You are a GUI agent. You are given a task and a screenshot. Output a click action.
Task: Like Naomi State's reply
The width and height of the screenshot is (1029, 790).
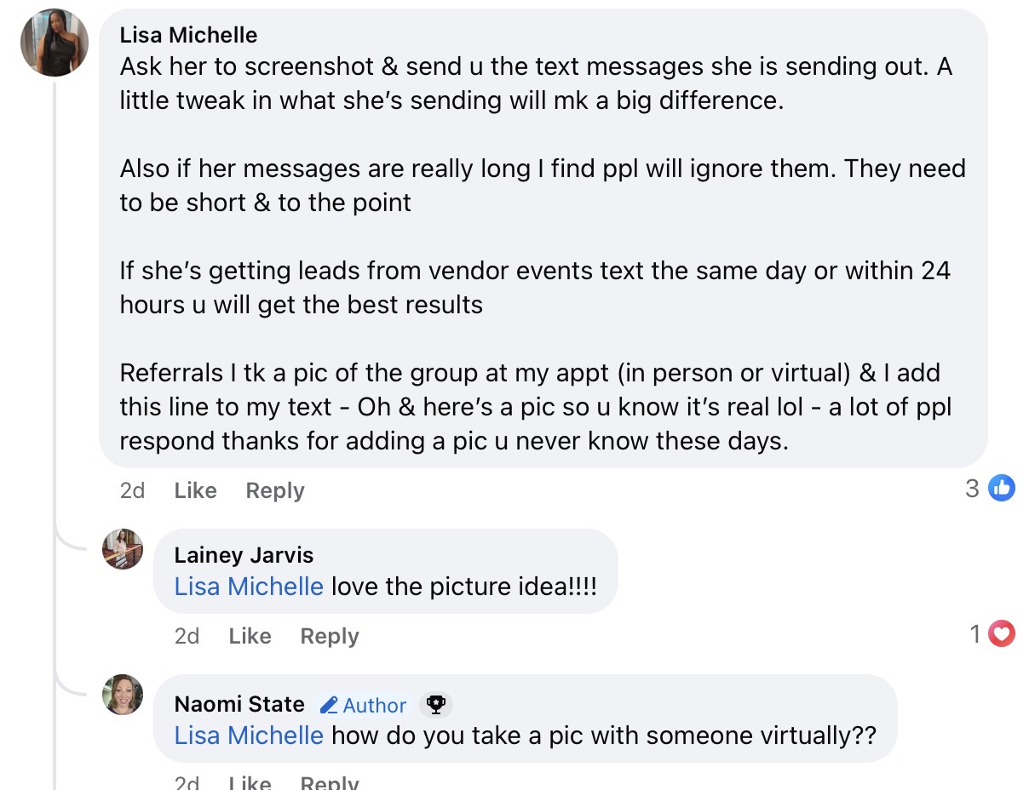250,781
